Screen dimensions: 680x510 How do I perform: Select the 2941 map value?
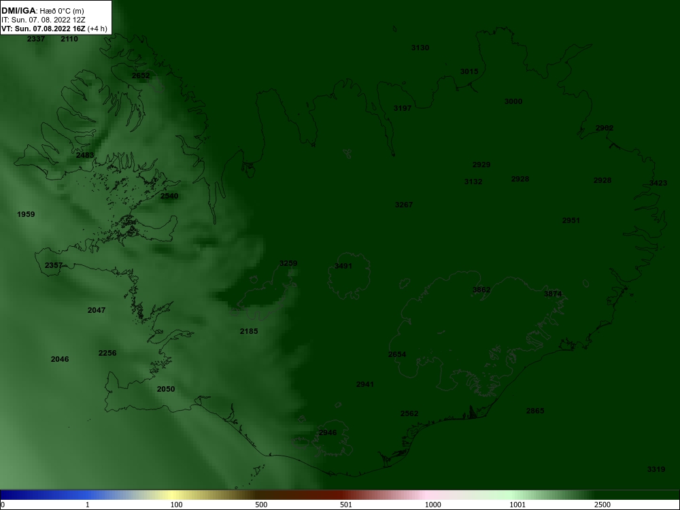click(x=365, y=384)
